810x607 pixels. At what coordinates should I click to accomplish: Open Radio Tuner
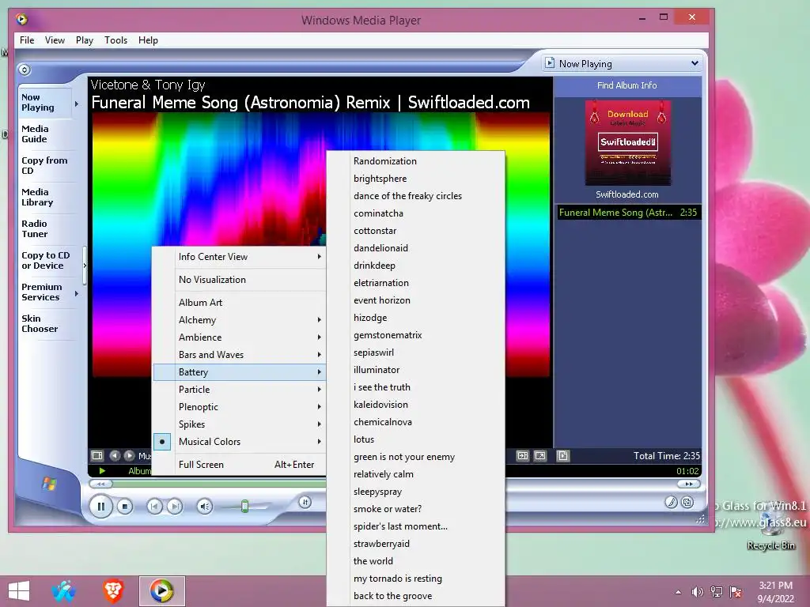click(35, 228)
